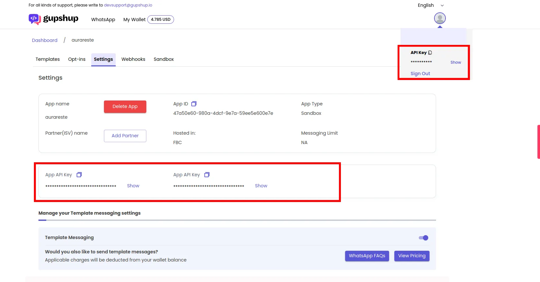Toggle the Template Messaging switch

[x=423, y=238]
